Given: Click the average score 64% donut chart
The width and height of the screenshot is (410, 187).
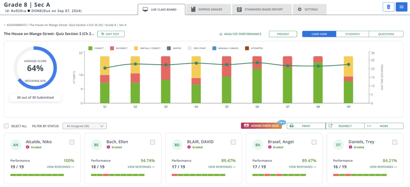Looking at the screenshot, I should pyautogui.click(x=35, y=68).
